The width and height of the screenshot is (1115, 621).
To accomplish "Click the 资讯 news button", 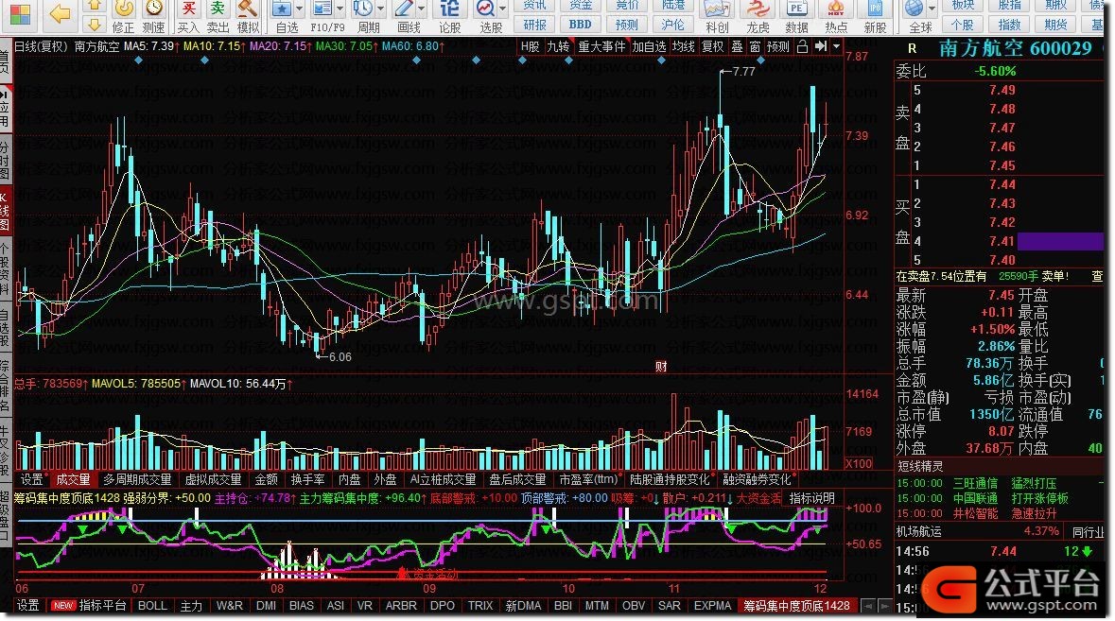I will 534,6.
